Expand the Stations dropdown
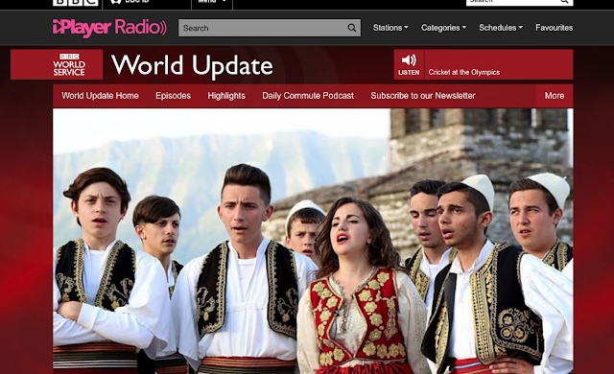The height and width of the screenshot is (374, 614). pyautogui.click(x=390, y=28)
